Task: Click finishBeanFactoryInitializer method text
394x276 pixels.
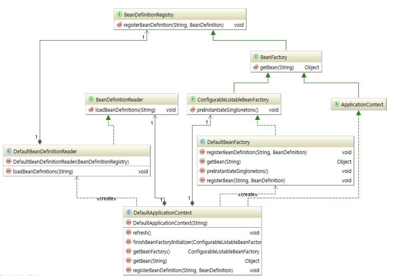Action: click(197, 242)
